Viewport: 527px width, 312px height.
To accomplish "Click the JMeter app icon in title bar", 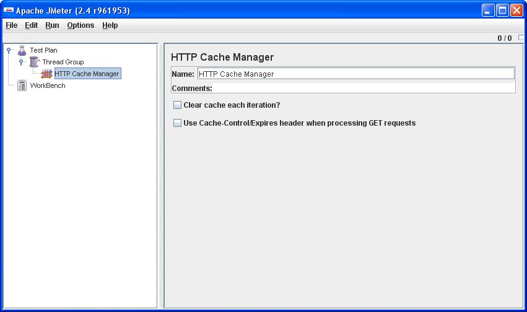I will (9, 11).
